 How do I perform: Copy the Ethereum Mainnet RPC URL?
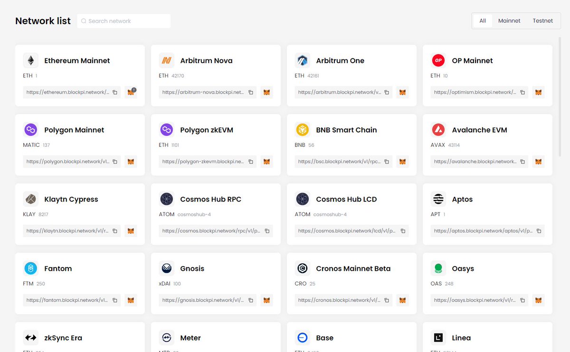tap(115, 92)
